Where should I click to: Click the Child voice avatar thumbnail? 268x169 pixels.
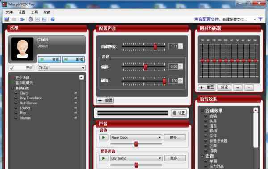tap(22, 49)
